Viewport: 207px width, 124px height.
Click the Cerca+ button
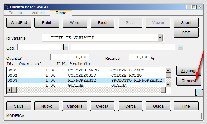point(102,106)
